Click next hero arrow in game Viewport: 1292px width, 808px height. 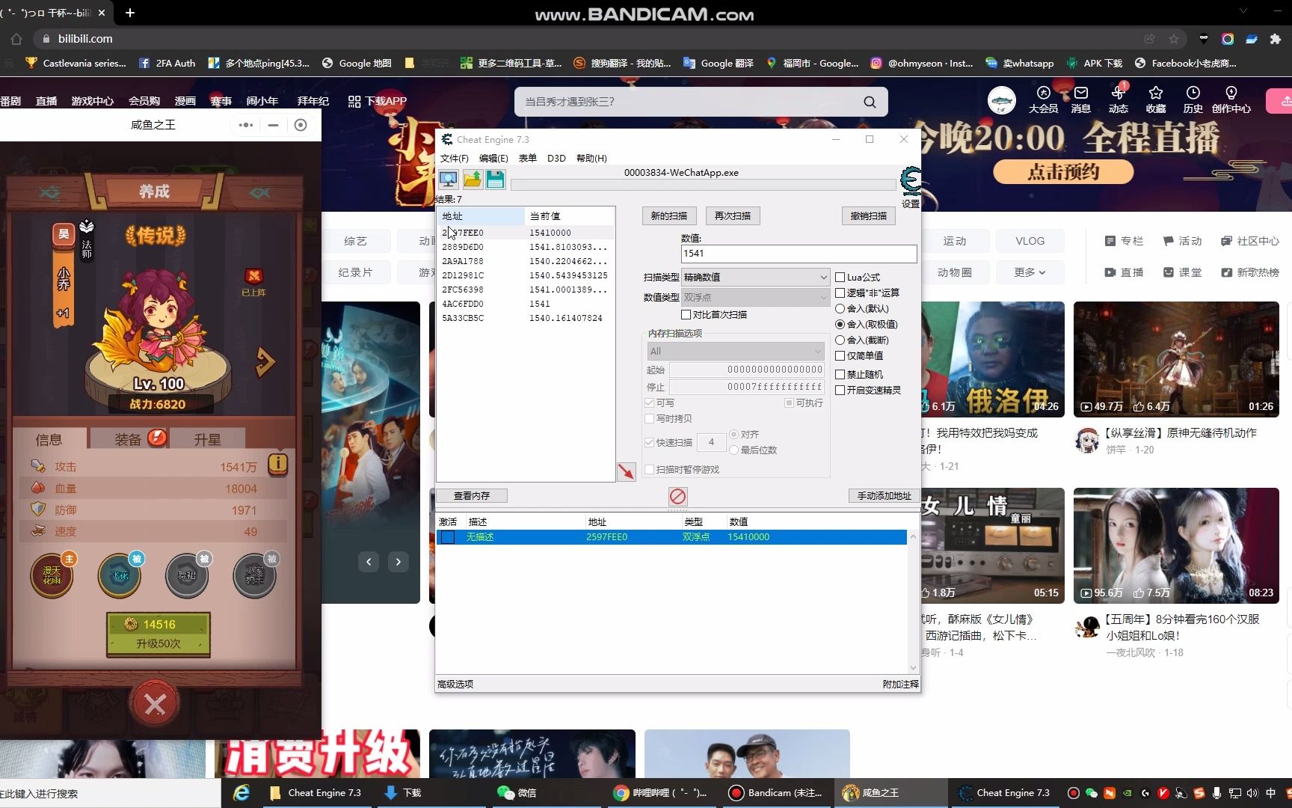[x=265, y=362]
